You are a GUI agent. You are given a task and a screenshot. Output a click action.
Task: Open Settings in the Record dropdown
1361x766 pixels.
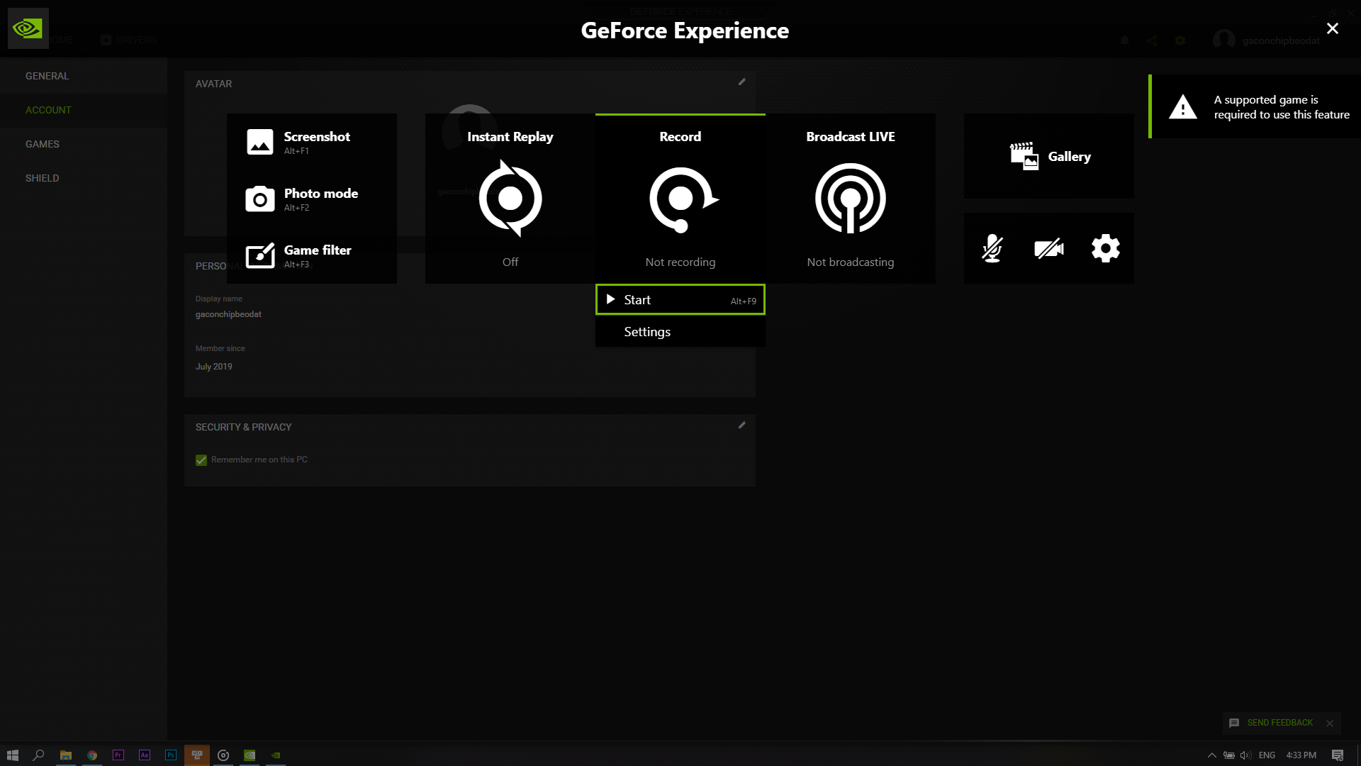click(646, 332)
